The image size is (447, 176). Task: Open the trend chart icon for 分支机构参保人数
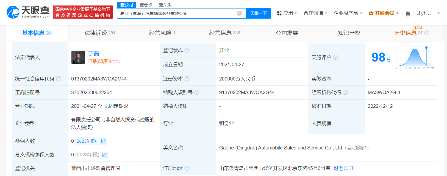(104, 155)
